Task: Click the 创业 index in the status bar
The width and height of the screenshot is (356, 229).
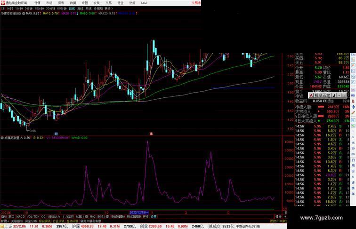Action: tap(144, 226)
